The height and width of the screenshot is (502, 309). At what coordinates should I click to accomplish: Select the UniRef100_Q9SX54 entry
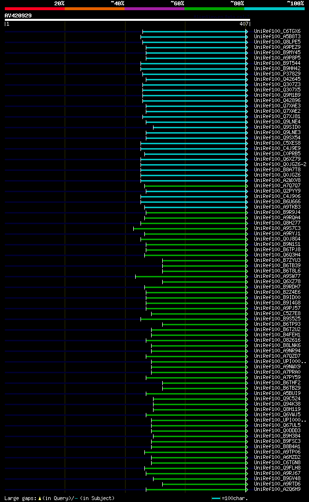click(277, 137)
